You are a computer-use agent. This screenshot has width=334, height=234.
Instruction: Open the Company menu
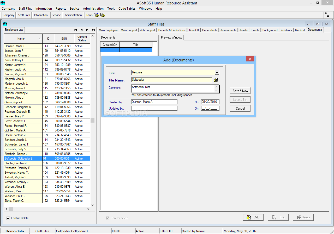click(x=8, y=9)
